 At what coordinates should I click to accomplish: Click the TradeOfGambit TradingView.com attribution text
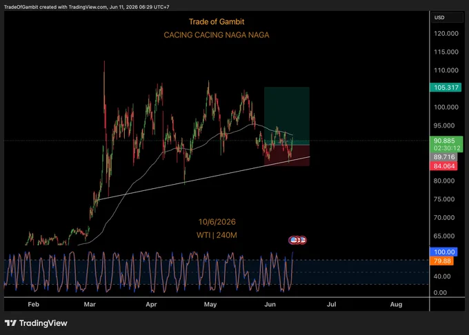tap(86, 7)
